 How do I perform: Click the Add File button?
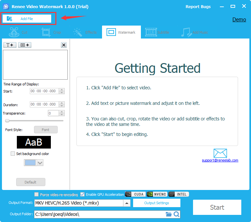click(27, 19)
